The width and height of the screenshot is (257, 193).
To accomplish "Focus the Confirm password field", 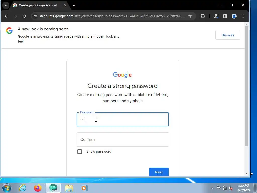I will pos(122,139).
